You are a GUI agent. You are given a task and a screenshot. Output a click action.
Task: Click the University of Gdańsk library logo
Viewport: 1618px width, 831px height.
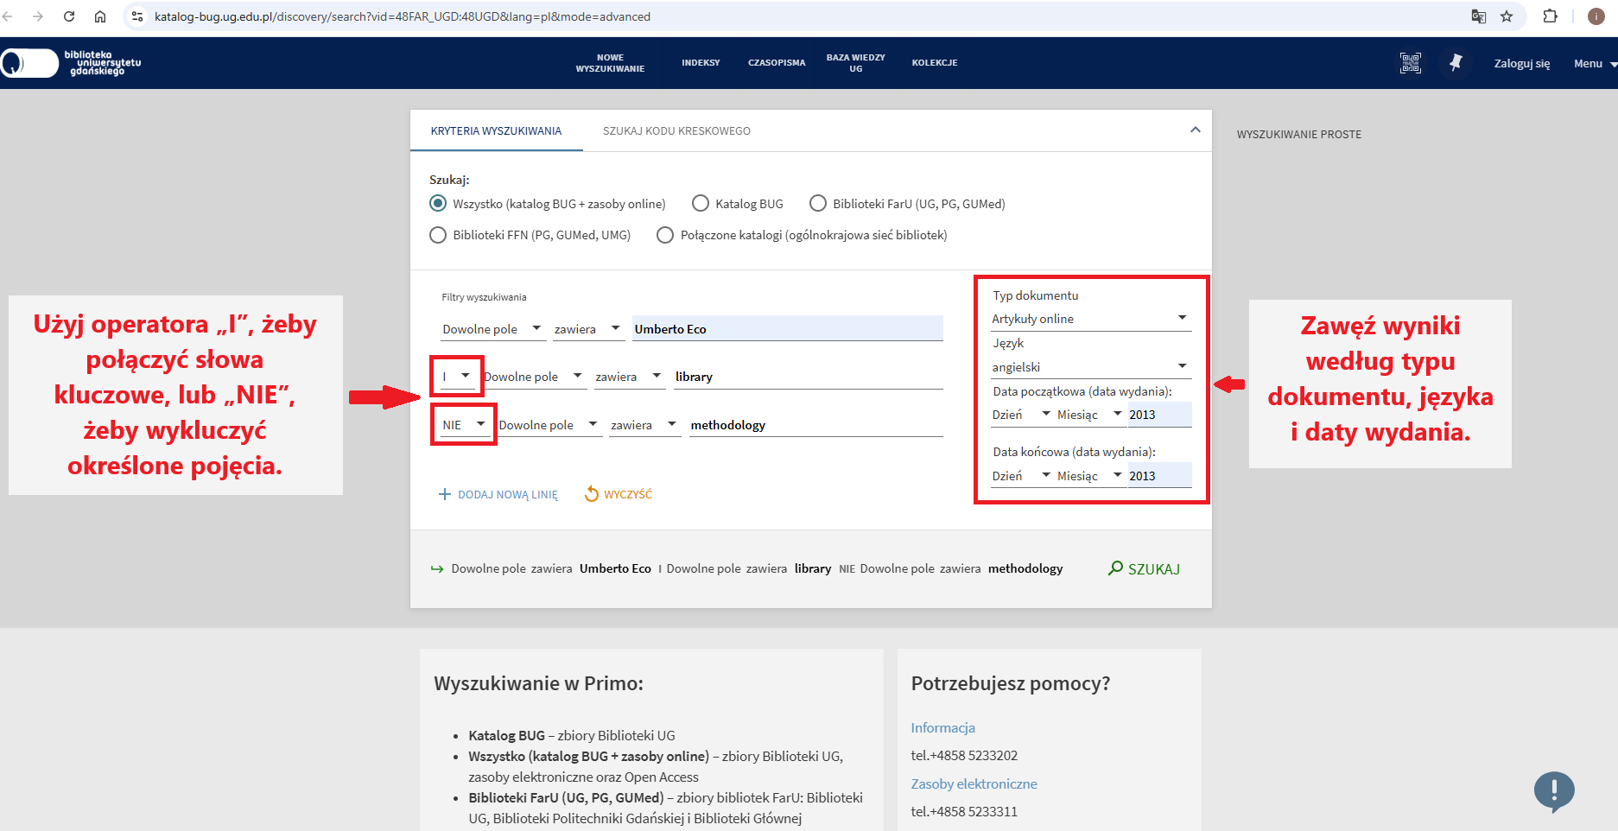coord(72,63)
